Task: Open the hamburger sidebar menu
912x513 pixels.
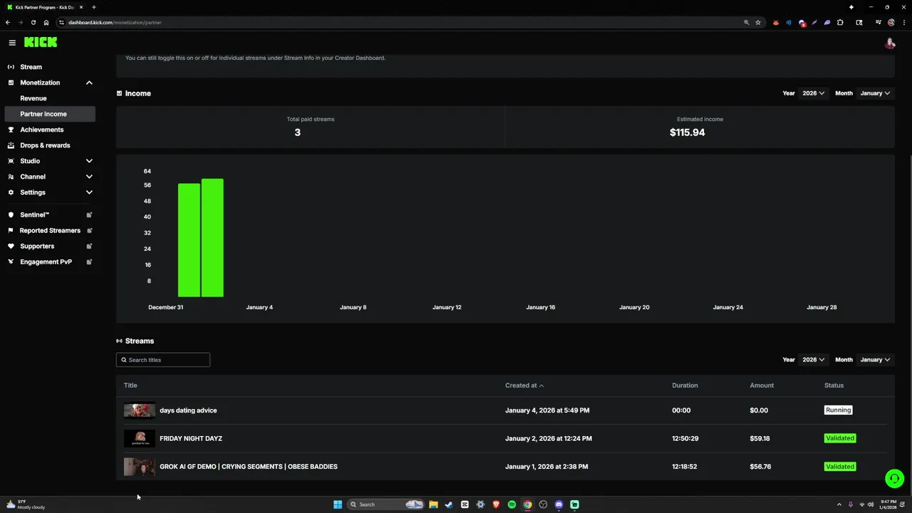Action: (x=12, y=43)
